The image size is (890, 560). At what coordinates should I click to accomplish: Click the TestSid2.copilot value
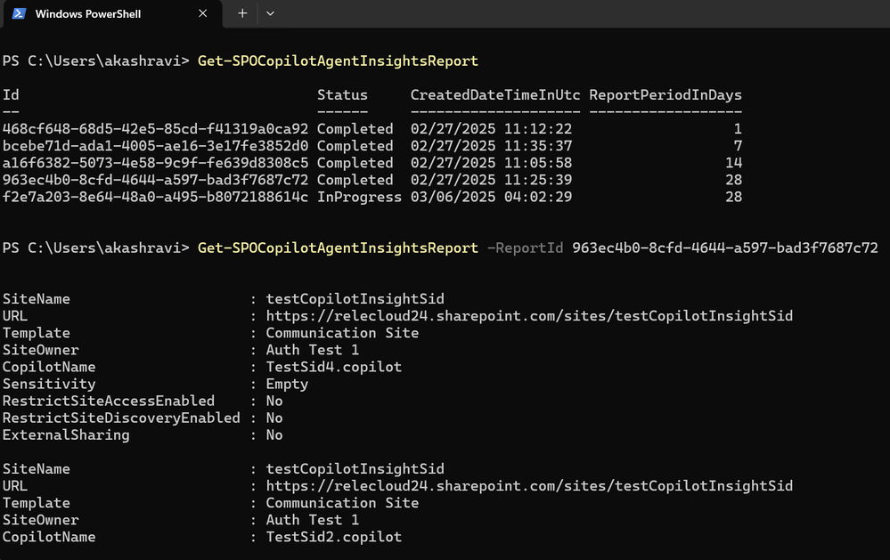point(334,537)
